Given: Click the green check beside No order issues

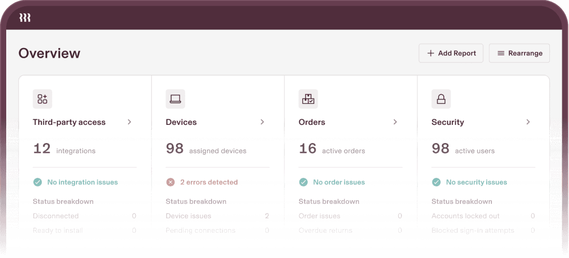Looking at the screenshot, I should (304, 182).
